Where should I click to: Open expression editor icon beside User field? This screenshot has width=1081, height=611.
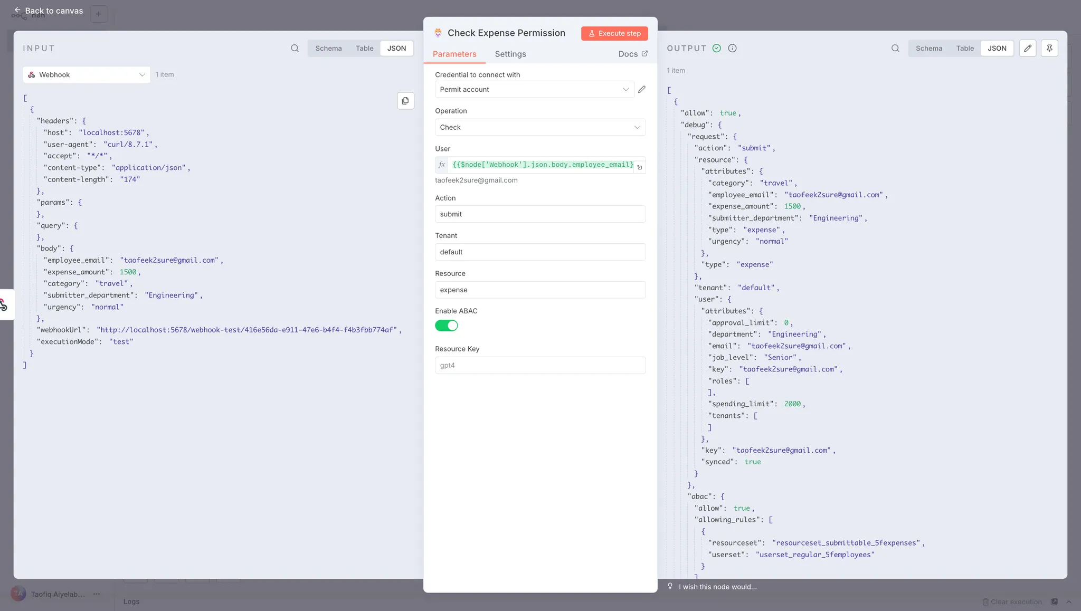coord(640,167)
